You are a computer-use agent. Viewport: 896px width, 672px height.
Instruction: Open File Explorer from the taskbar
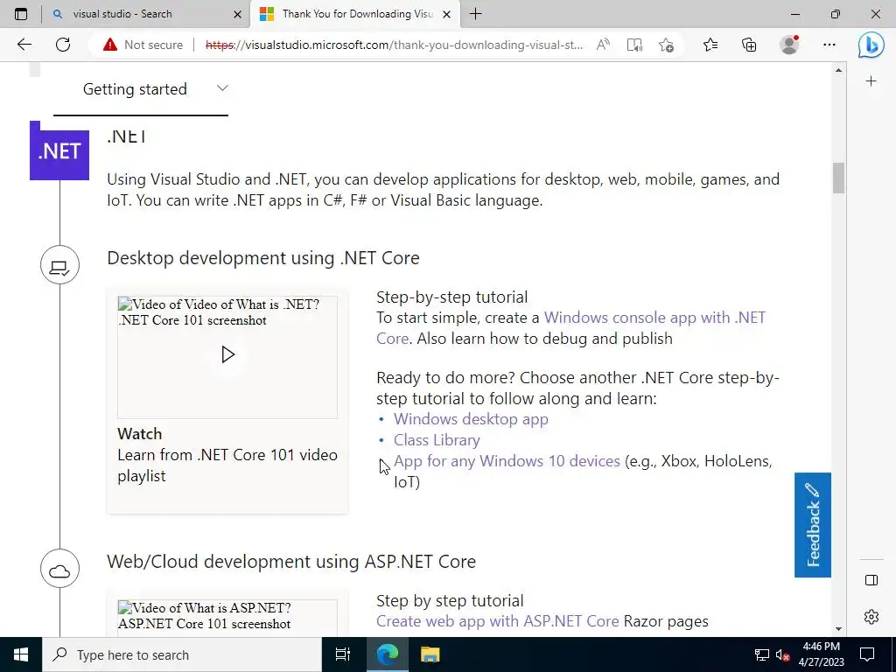(x=430, y=654)
